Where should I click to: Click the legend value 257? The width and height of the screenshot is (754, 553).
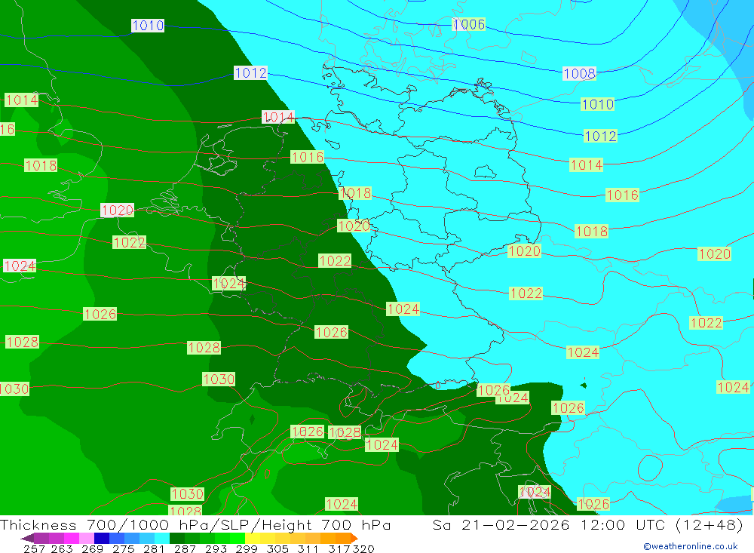point(34,548)
